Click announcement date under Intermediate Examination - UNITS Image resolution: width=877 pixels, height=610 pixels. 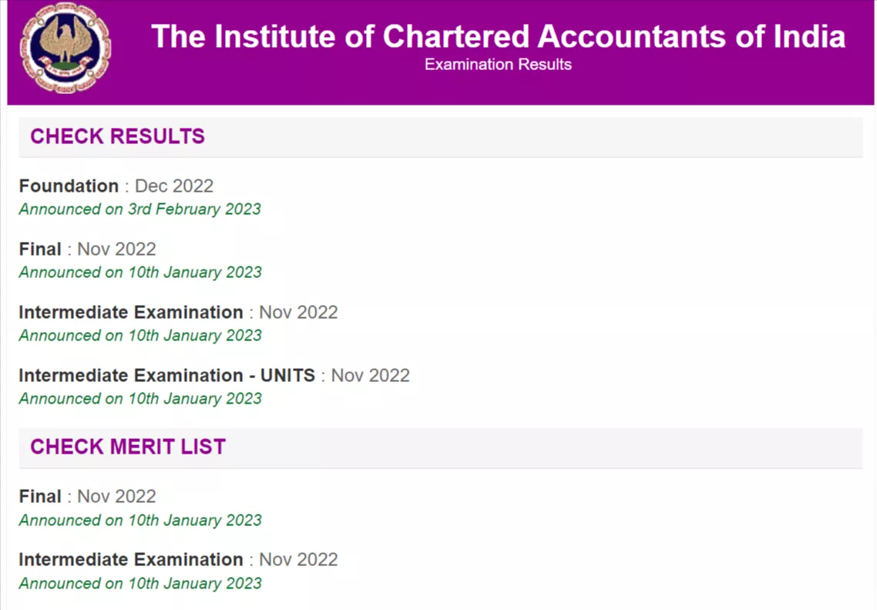140,399
